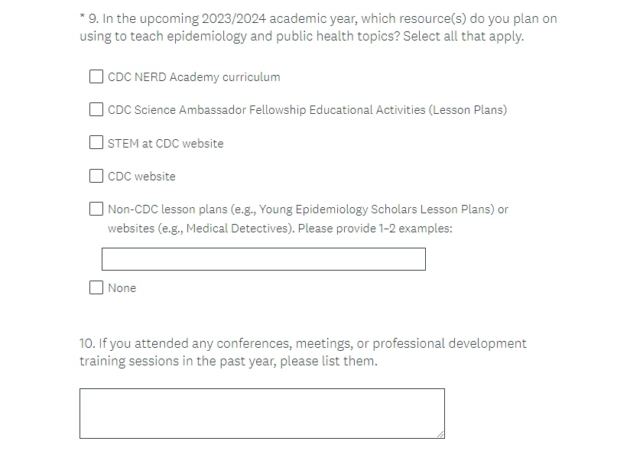Click the "CDC NERD Academy curriculum" label text
This screenshot has height=451, width=643.
pyautogui.click(x=193, y=77)
